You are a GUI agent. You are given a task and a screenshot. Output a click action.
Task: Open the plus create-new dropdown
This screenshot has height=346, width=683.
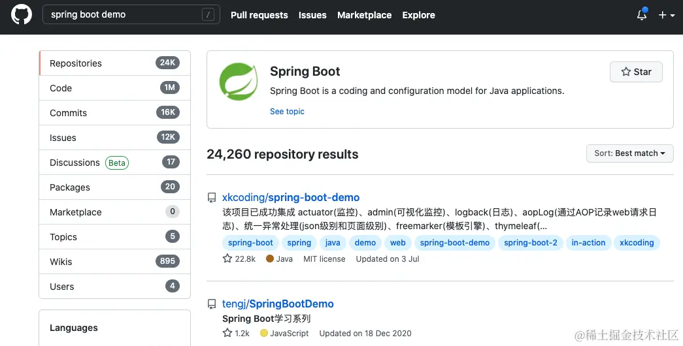tap(667, 15)
